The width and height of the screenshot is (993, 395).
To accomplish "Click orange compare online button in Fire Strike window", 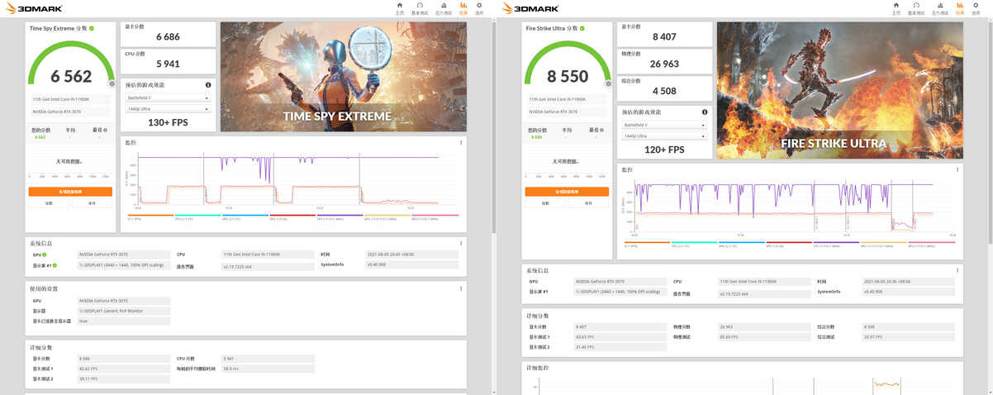I will tap(567, 191).
